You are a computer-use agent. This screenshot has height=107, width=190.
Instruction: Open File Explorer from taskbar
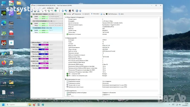30,105
